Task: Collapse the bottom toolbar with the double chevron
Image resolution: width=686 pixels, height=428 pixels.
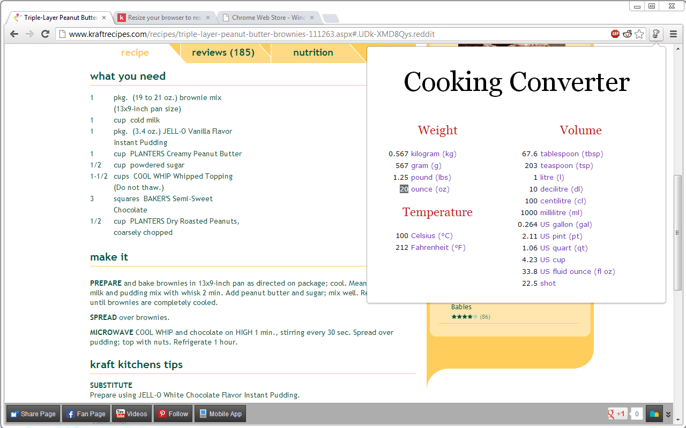Action: coord(668,414)
